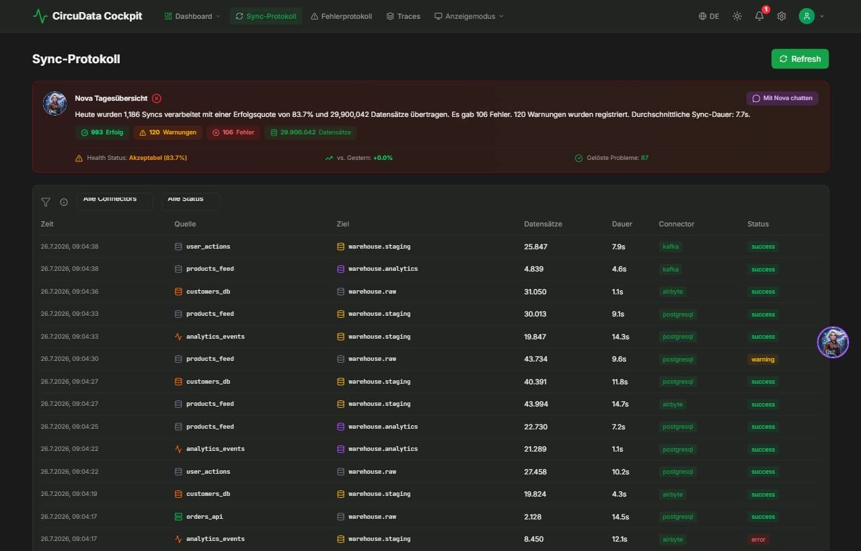Click the vs. Gestern trend icon
The height and width of the screenshot is (551, 861).
point(329,158)
